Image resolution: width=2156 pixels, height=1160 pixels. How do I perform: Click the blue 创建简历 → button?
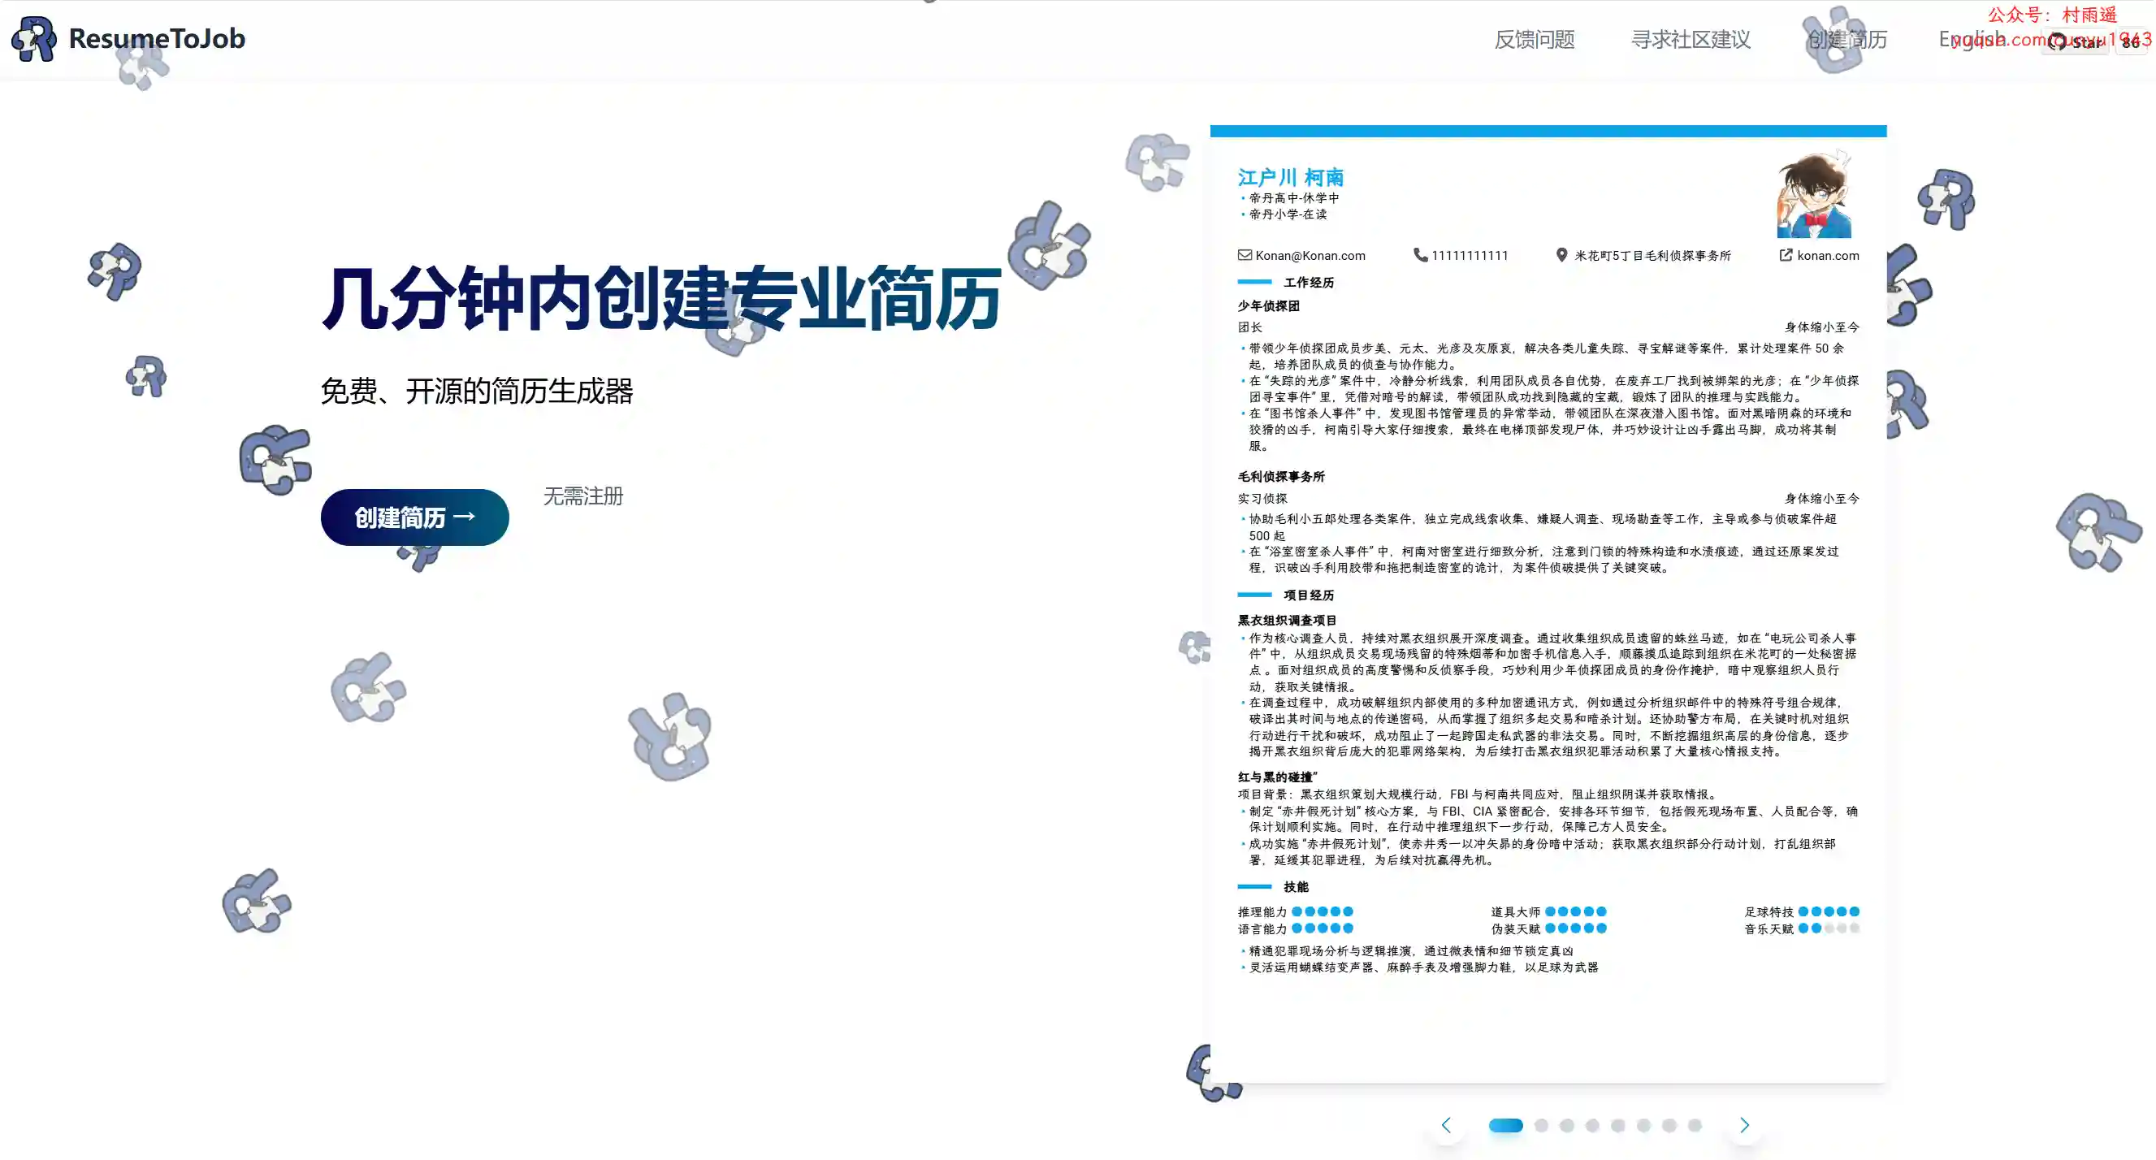click(x=414, y=517)
